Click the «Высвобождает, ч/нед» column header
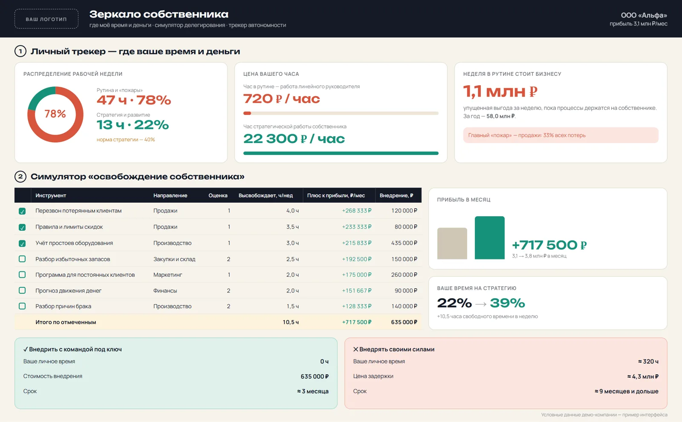The image size is (682, 422). pos(266,195)
